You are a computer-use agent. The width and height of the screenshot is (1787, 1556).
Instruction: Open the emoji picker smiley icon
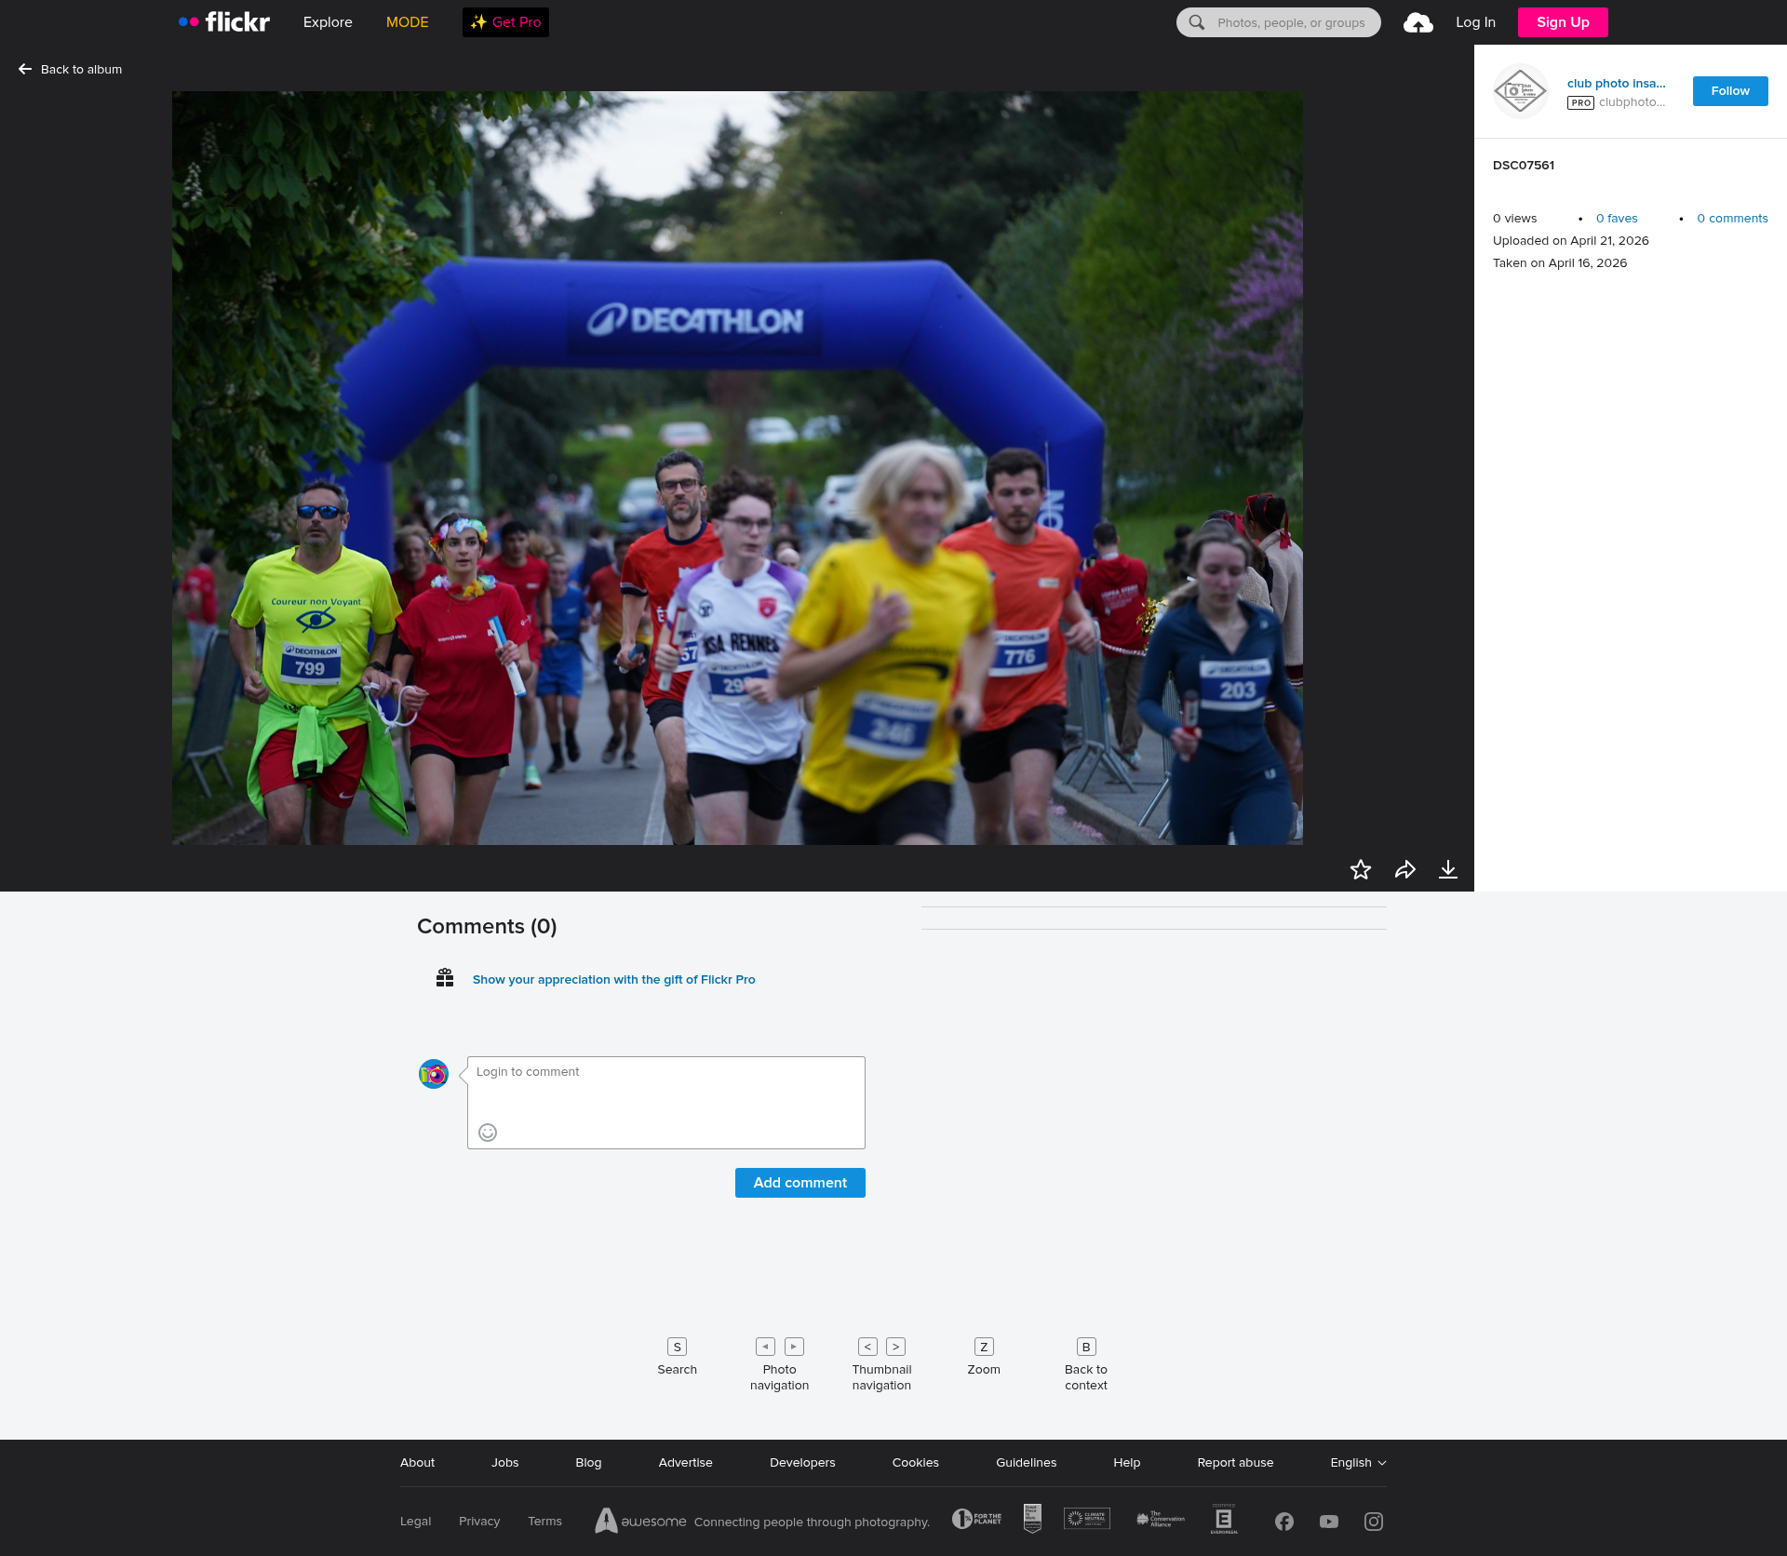[488, 1133]
